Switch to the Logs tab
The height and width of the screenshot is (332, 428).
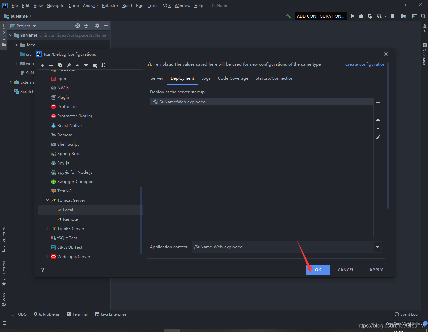[x=206, y=78]
